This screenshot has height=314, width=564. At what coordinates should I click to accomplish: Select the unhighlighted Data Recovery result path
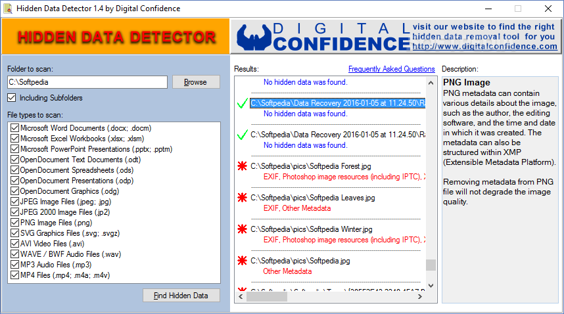coord(338,135)
